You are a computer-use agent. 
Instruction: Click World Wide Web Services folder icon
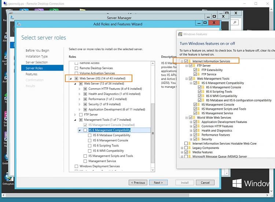194,117
